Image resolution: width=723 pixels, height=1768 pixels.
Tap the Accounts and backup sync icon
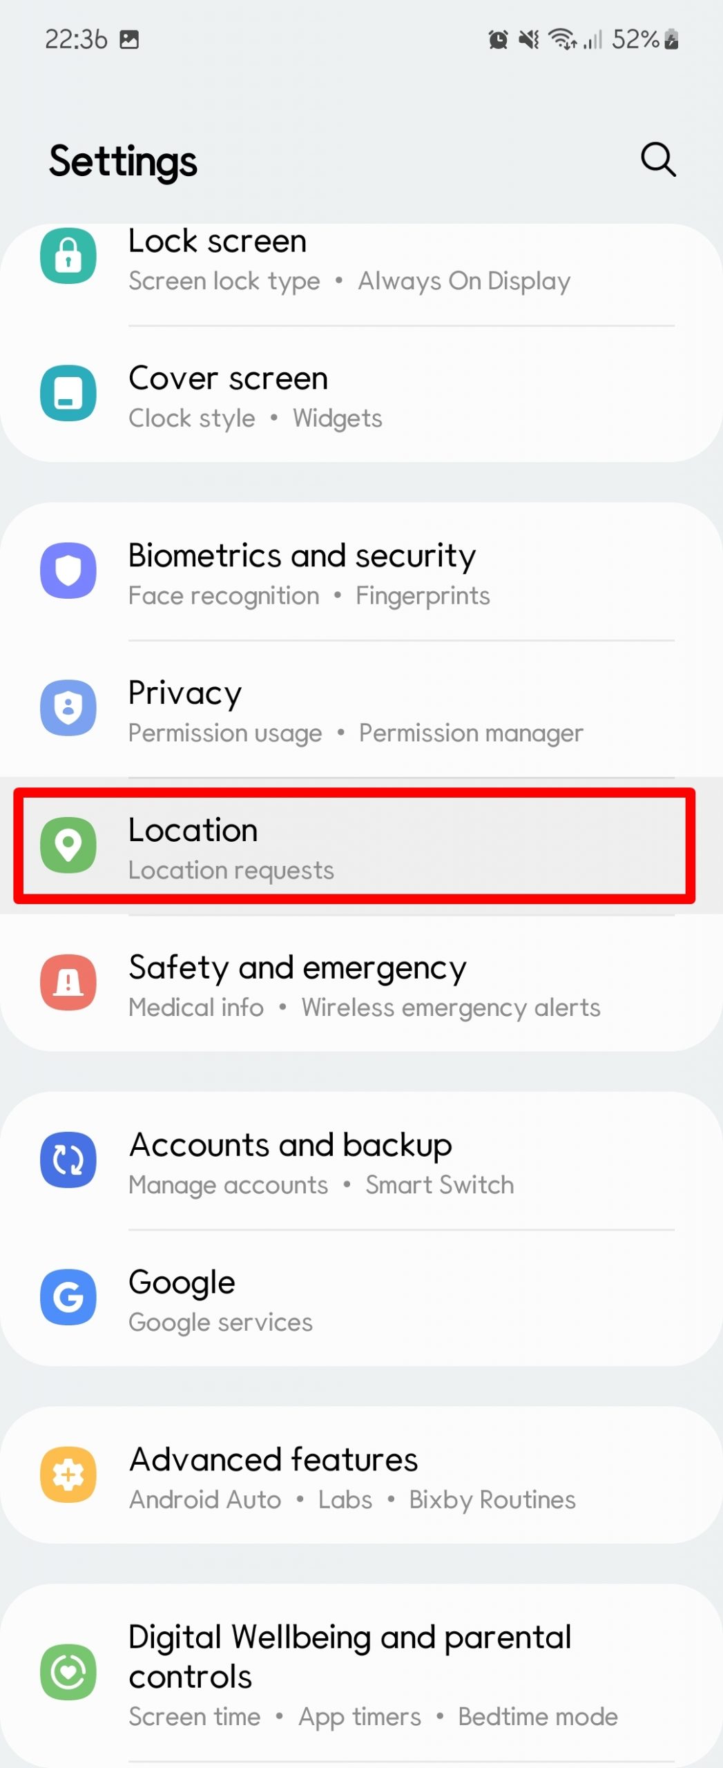68,1160
